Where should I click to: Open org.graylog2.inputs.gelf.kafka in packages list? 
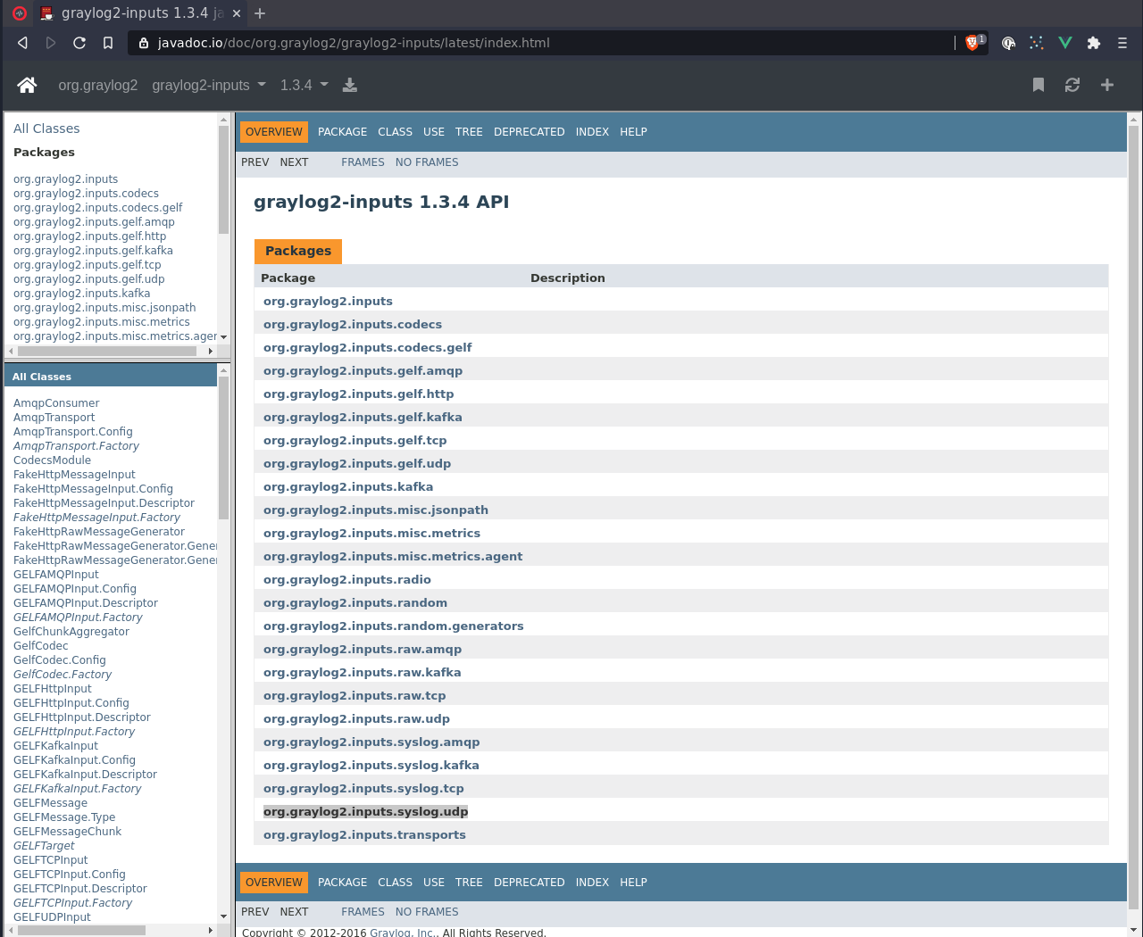click(93, 251)
